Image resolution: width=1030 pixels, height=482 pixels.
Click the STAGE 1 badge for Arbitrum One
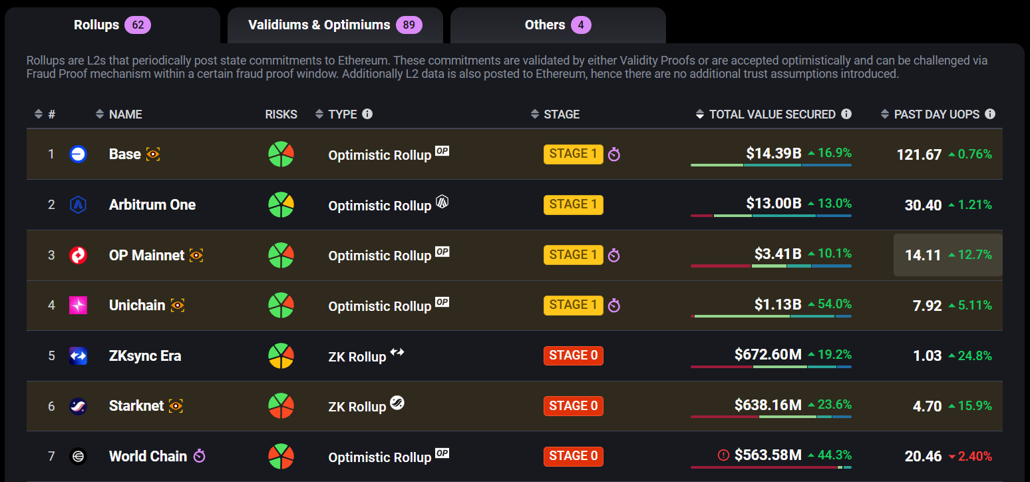point(574,204)
